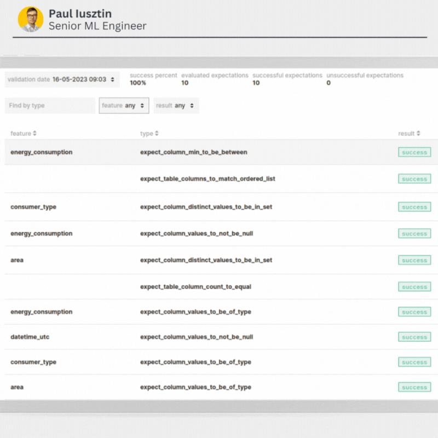Image resolution: width=438 pixels, height=438 pixels.
Task: Select energy_consumption in the not_be_null row
Action: (42, 234)
